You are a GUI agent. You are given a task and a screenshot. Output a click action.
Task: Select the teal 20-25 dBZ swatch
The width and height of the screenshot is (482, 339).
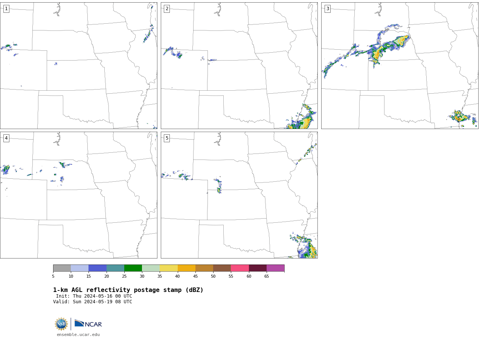point(115,268)
